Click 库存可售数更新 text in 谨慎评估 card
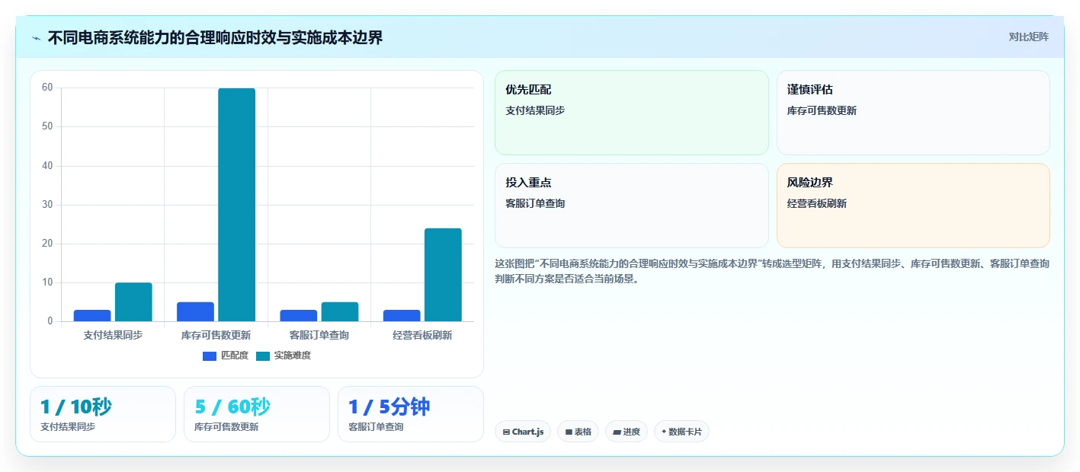This screenshot has width=1080, height=472. (x=822, y=110)
